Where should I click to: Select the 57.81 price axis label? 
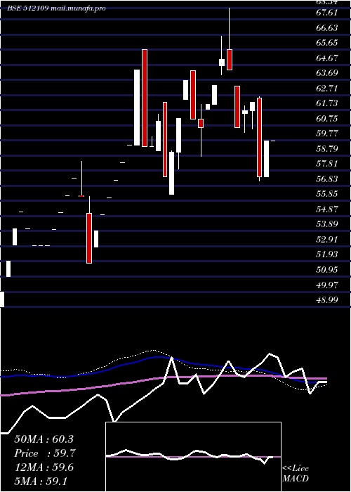[327, 164]
